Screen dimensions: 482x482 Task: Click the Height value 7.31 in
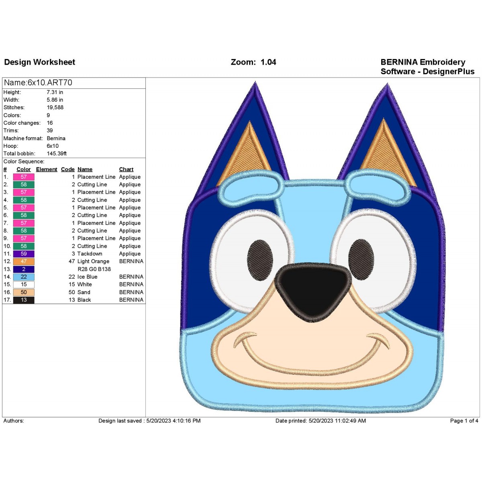(55, 92)
